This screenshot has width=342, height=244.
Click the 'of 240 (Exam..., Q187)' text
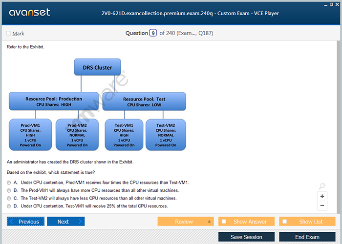coord(186,33)
